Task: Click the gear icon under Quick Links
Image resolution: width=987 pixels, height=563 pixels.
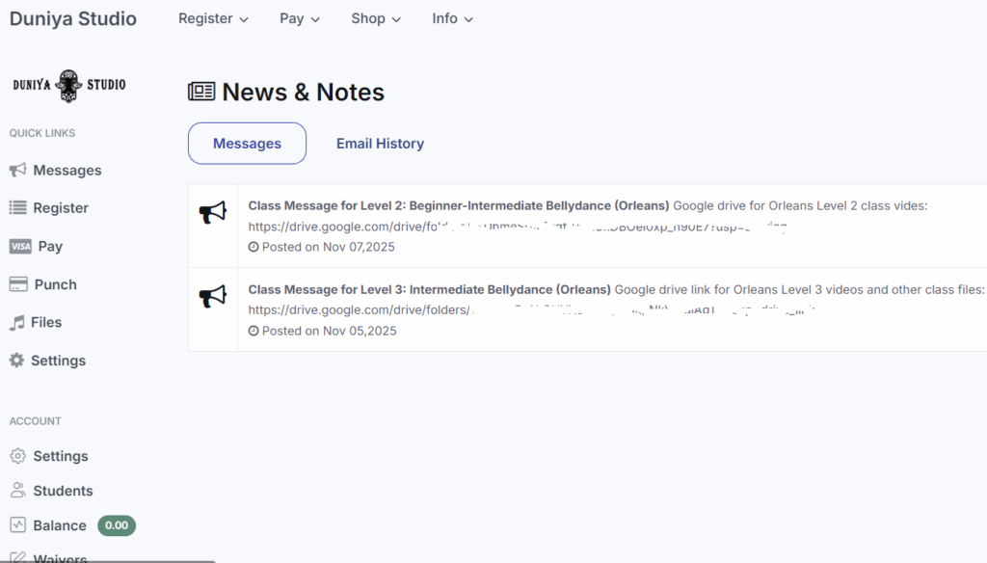Action: tap(16, 361)
